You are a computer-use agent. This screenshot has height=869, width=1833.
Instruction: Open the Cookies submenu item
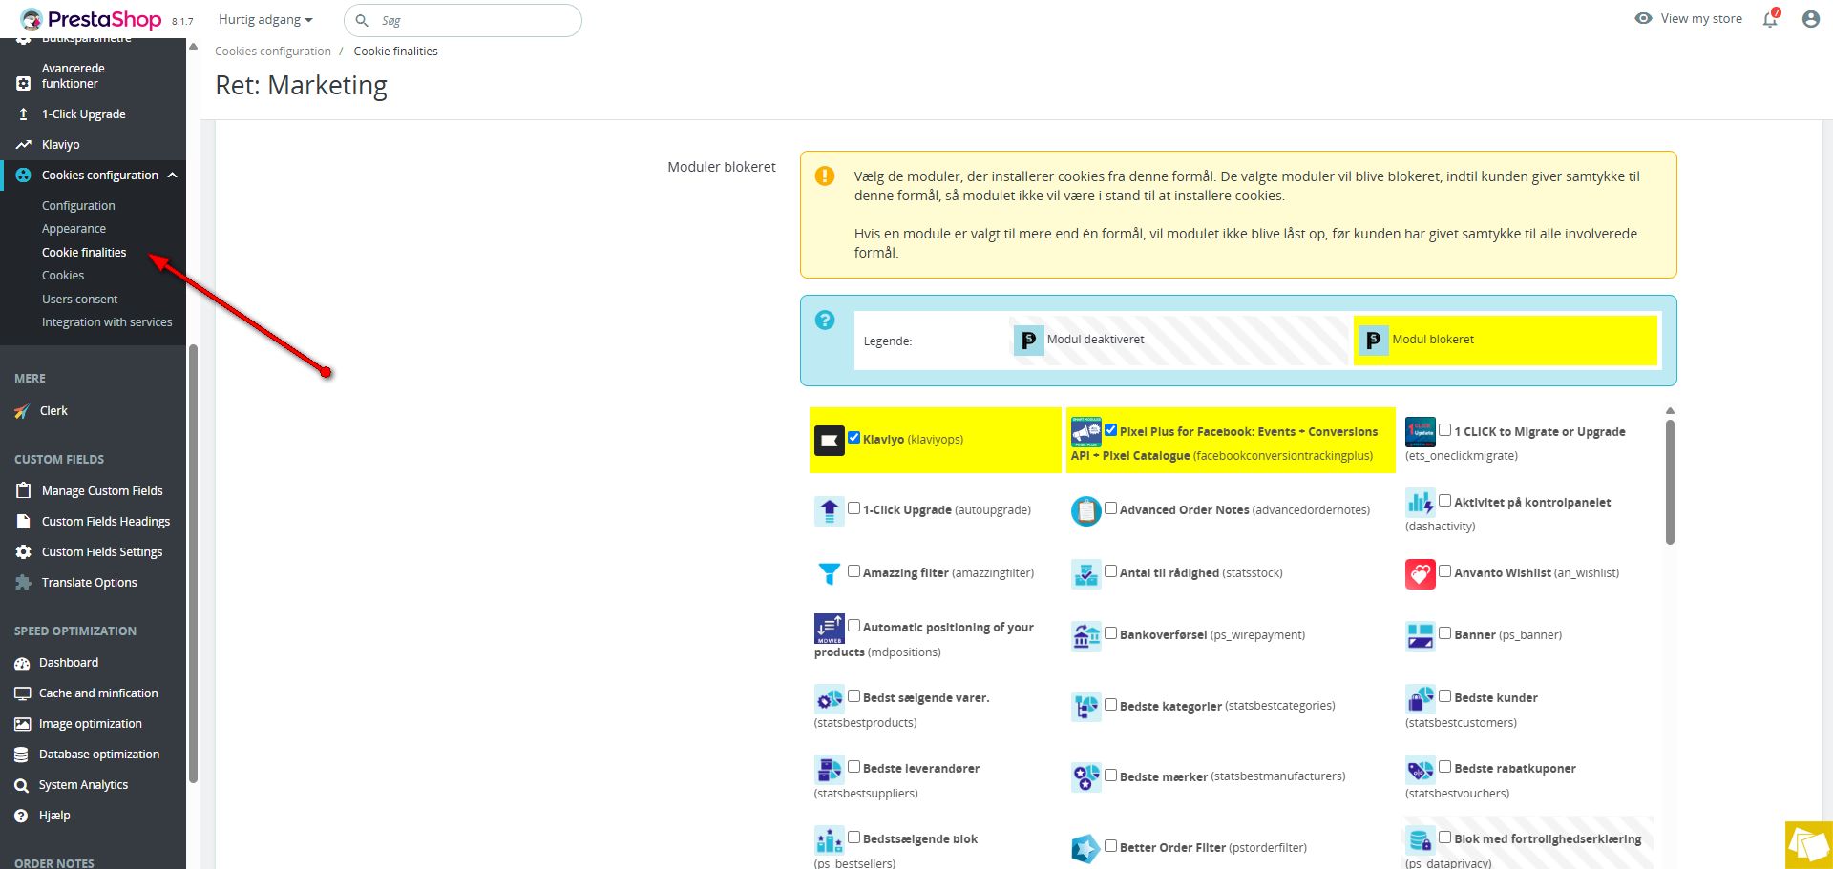click(x=63, y=276)
